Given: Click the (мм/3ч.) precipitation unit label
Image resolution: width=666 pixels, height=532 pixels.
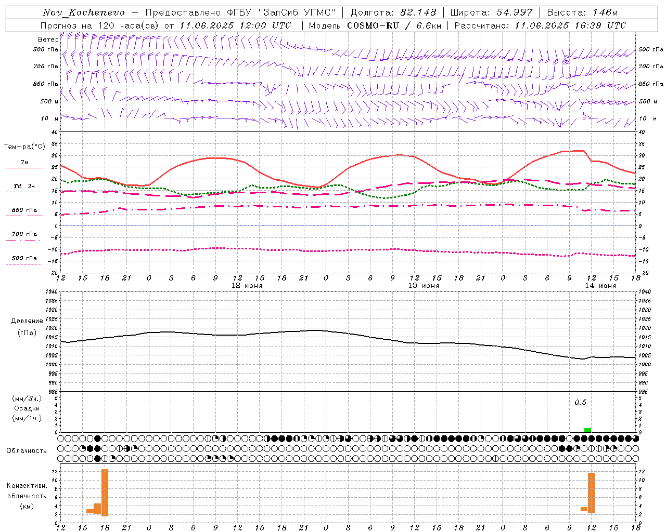Looking at the screenshot, I should (x=27, y=398).
